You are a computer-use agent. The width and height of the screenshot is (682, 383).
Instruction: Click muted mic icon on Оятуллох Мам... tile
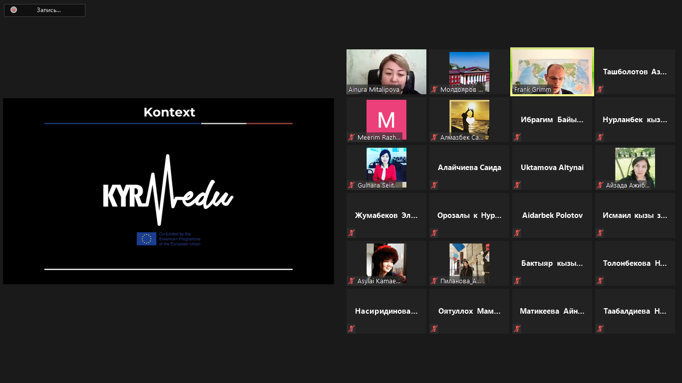[434, 329]
